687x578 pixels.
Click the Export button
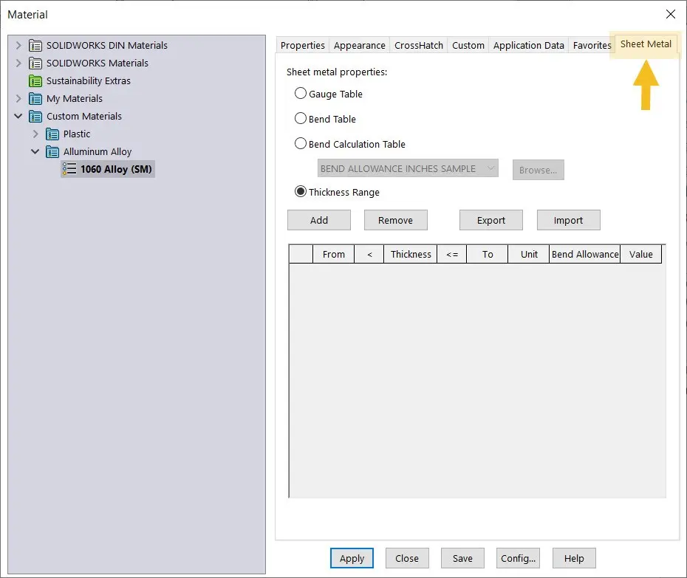(x=491, y=220)
